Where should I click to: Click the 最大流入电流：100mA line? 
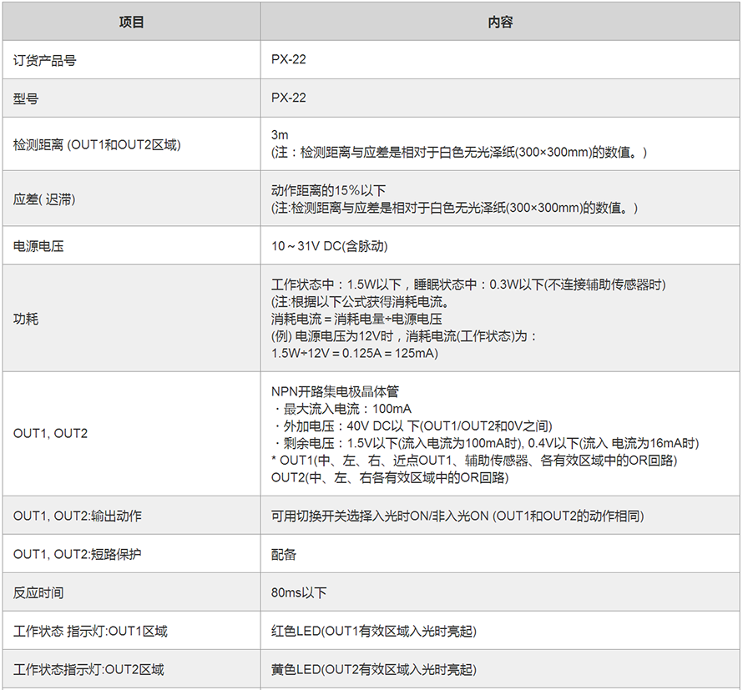(x=342, y=409)
